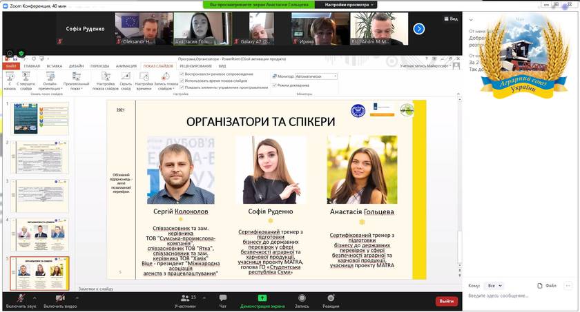Image resolution: width=580 pixels, height=312 pixels.
Task: Switch to the ВСТАВКА ribbon tab
Action: 55,66
